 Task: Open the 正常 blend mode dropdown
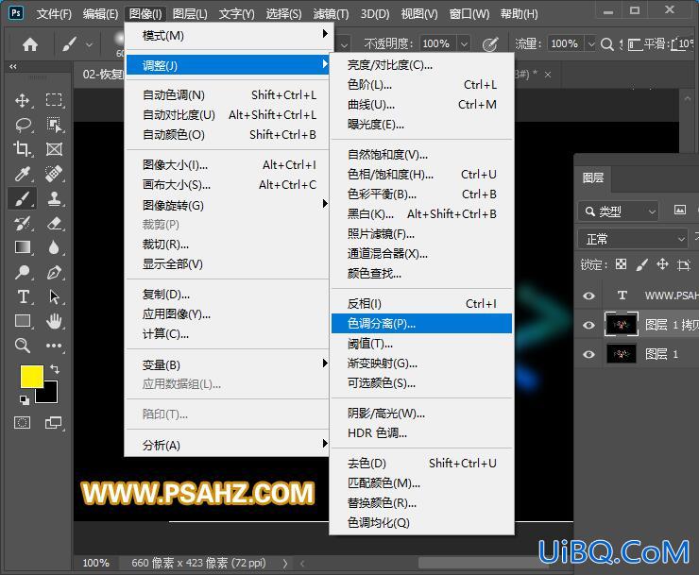633,240
